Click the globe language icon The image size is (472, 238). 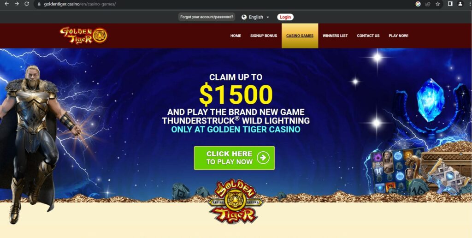tap(244, 17)
